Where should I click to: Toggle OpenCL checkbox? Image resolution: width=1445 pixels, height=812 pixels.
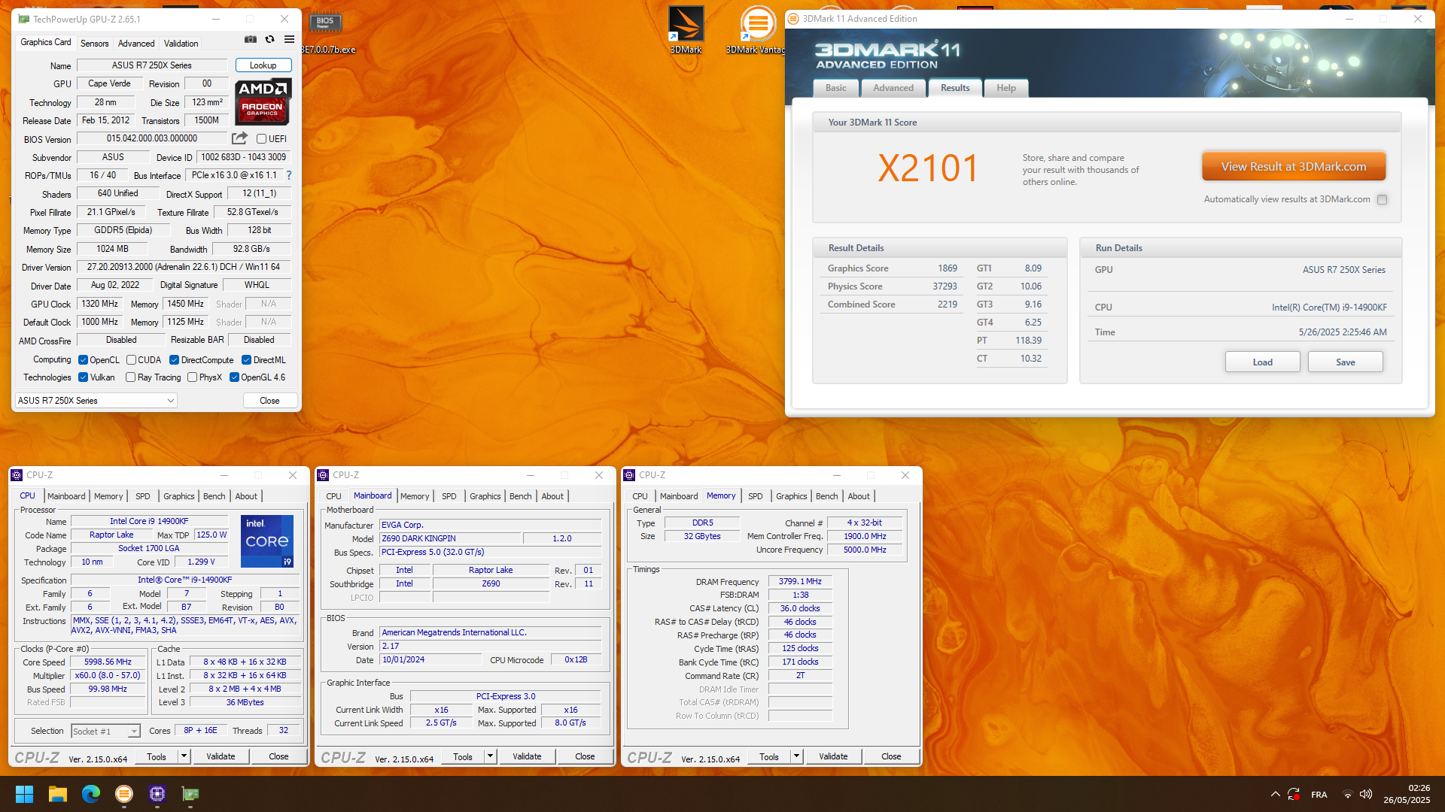[x=83, y=360]
